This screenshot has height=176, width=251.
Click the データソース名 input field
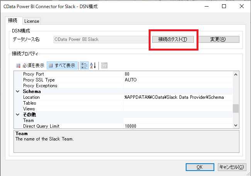(x=101, y=39)
